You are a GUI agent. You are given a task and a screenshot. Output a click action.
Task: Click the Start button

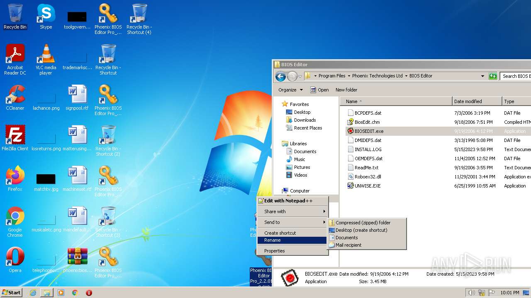[11, 293]
